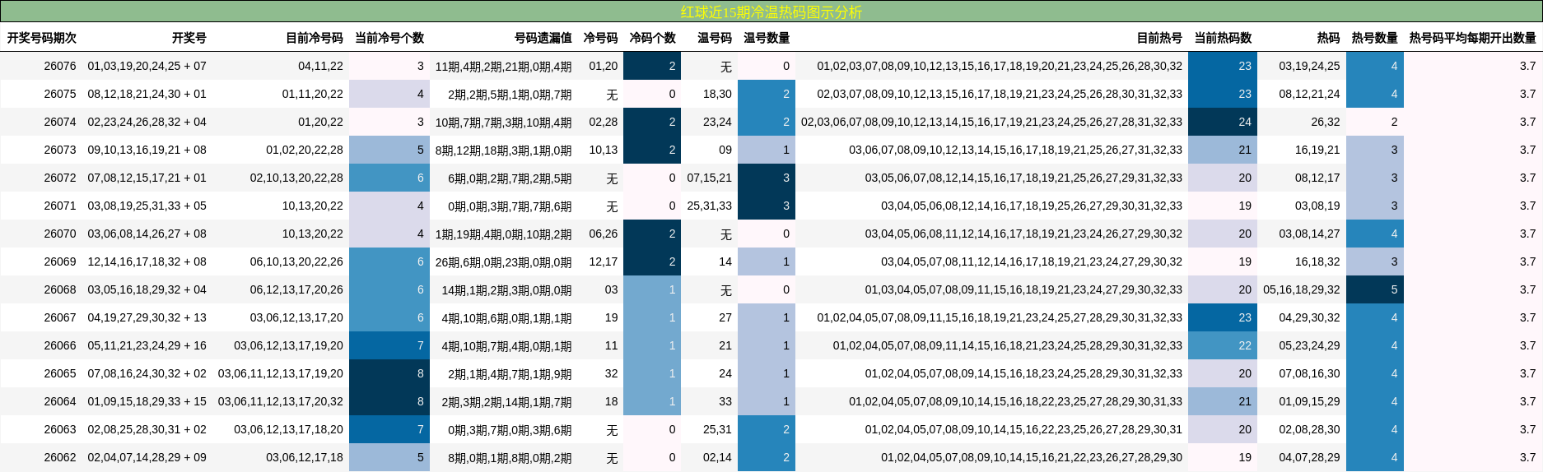Select the 温号码 column header
The image size is (1543, 472).
(x=715, y=38)
